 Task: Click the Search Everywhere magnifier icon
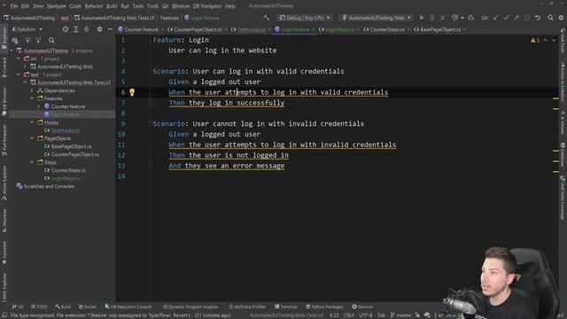[550, 18]
